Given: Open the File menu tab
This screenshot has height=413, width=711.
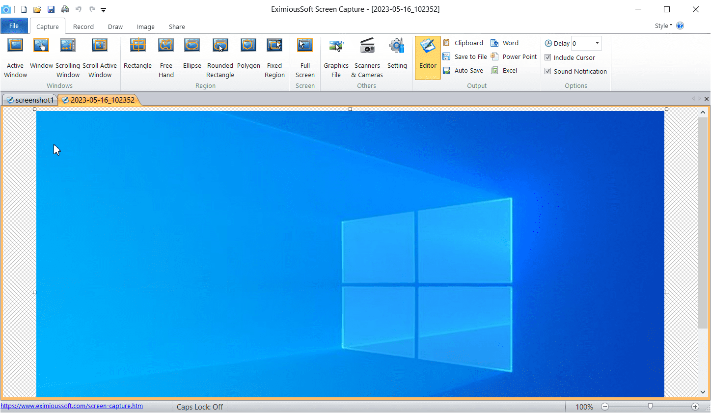Looking at the screenshot, I should [x=14, y=26].
